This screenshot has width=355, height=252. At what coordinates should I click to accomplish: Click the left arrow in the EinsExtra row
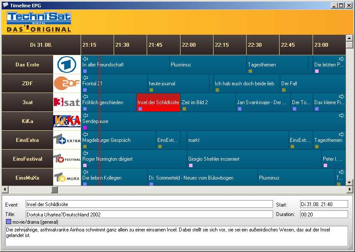85,135
